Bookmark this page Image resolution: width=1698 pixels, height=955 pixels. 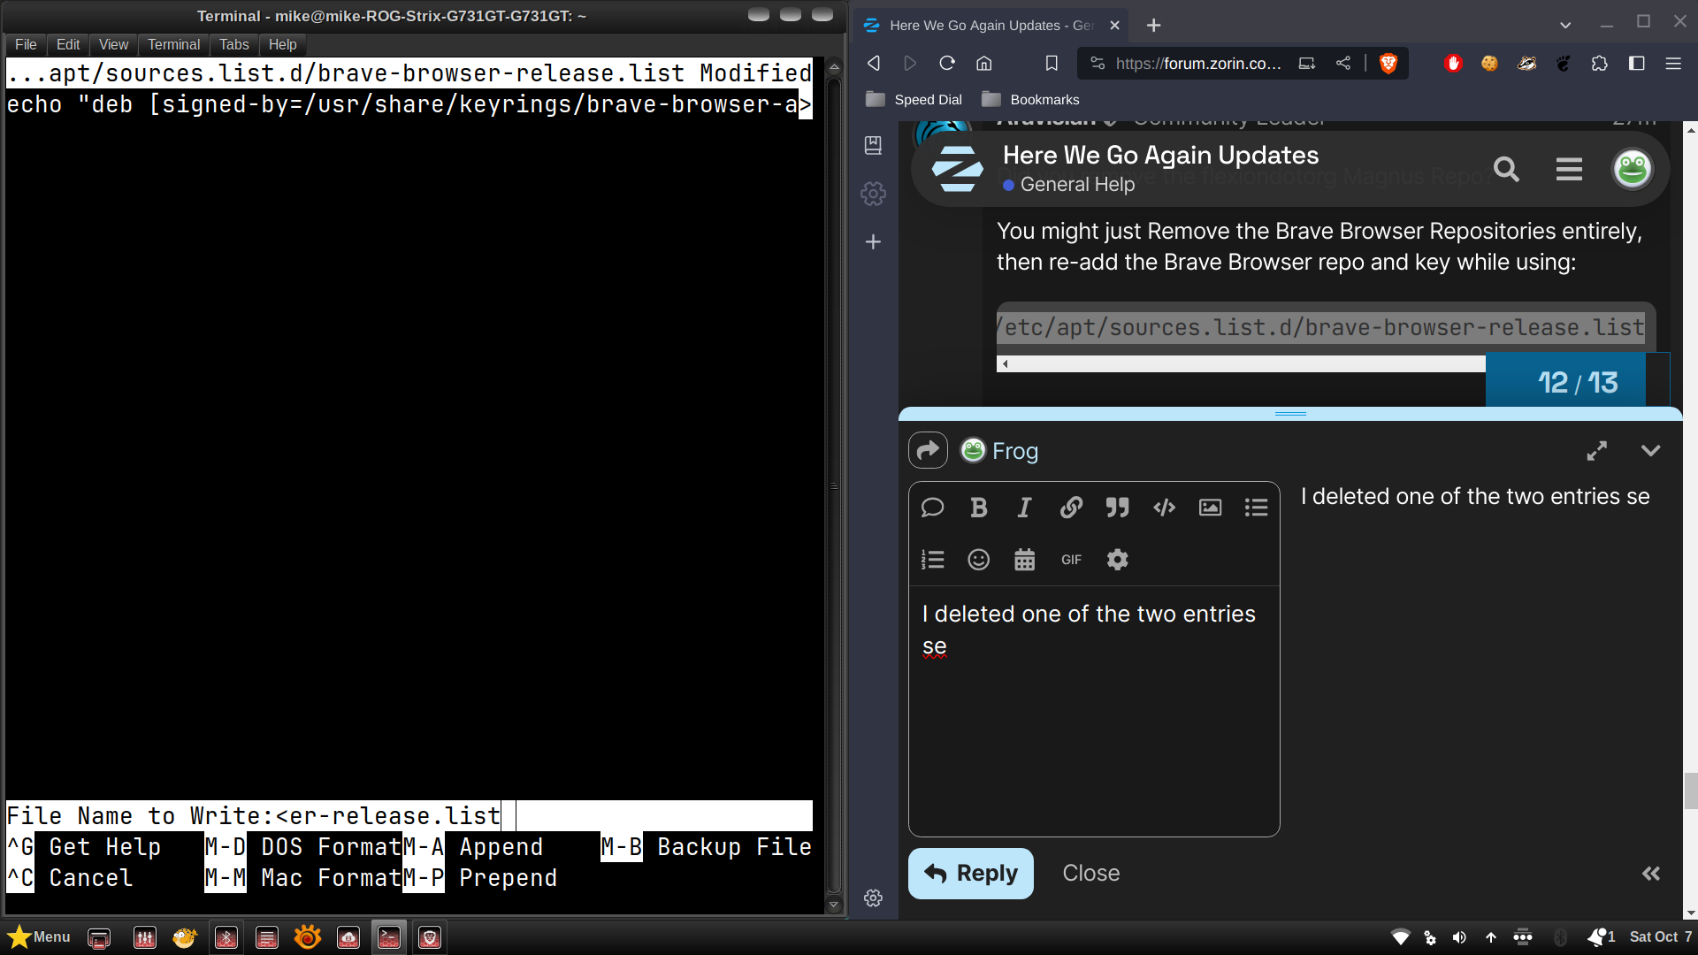pyautogui.click(x=1052, y=63)
